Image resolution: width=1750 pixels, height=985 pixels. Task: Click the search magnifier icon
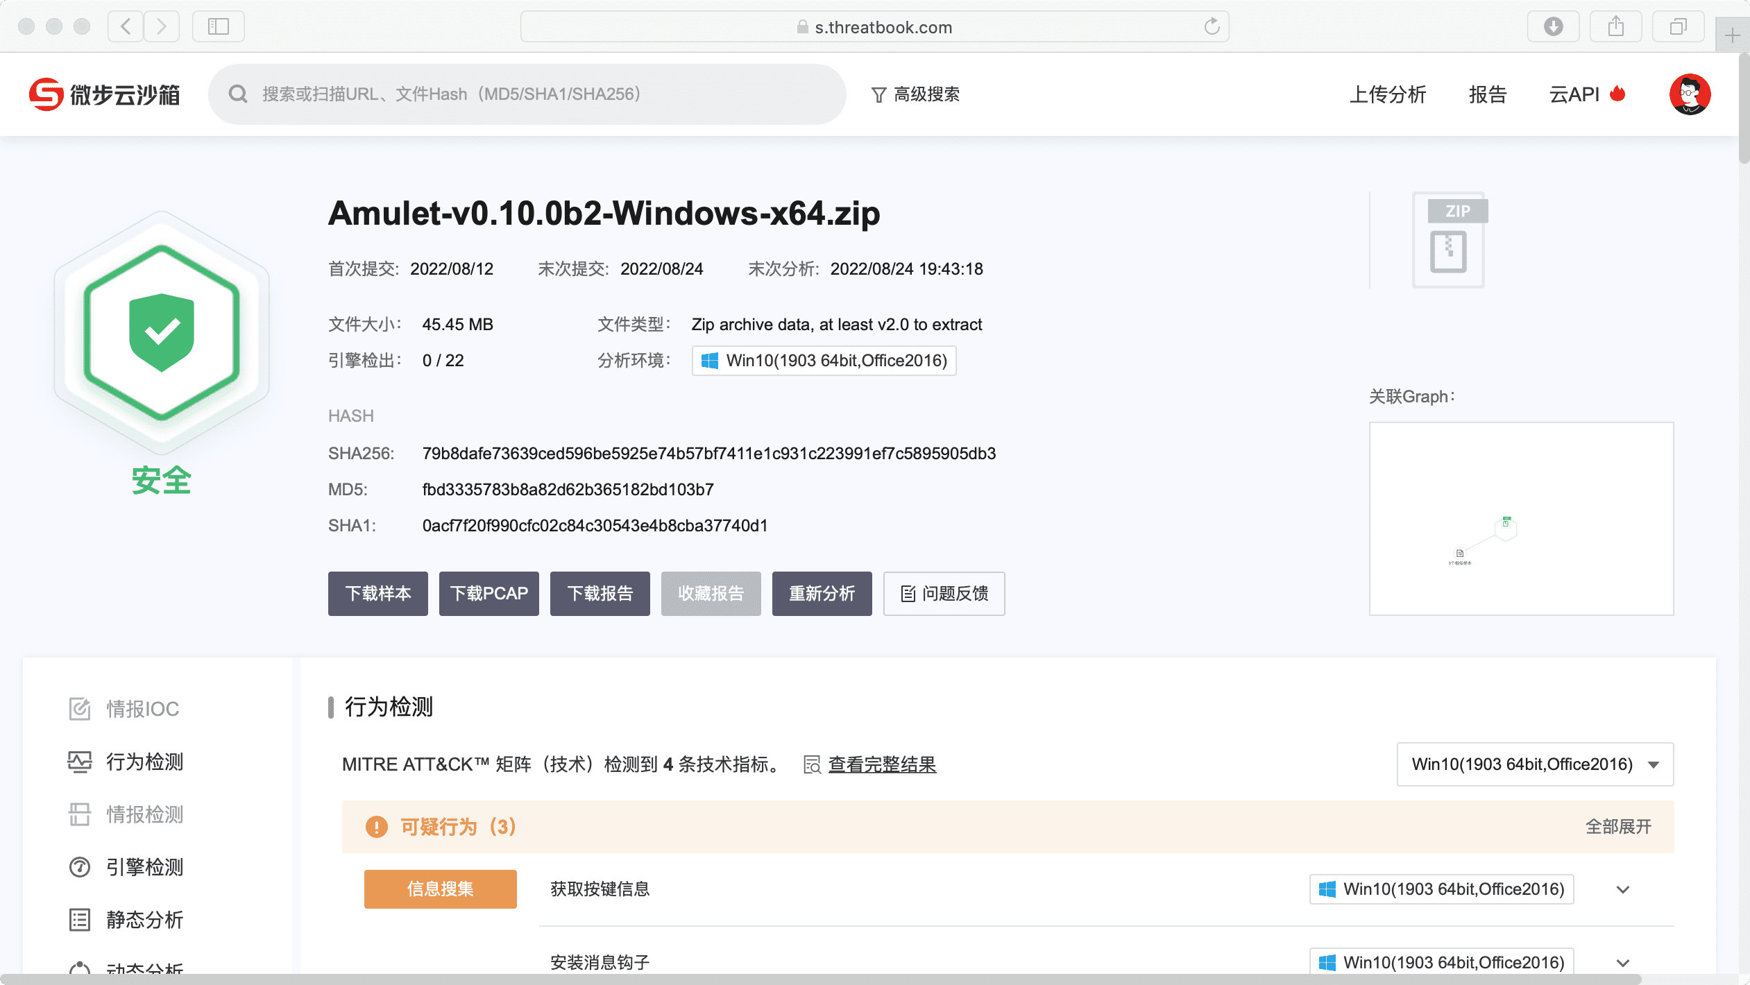(238, 94)
